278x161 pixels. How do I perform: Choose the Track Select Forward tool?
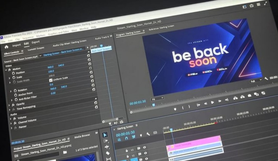point(106,141)
